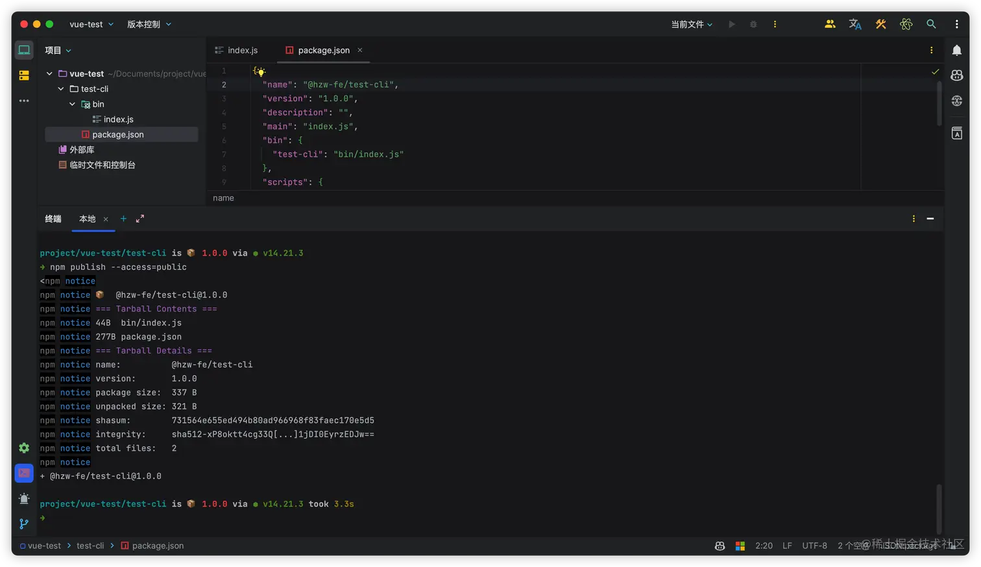Open the vue-test project dropdown
Screen dimensions: 981x567
tap(91, 24)
